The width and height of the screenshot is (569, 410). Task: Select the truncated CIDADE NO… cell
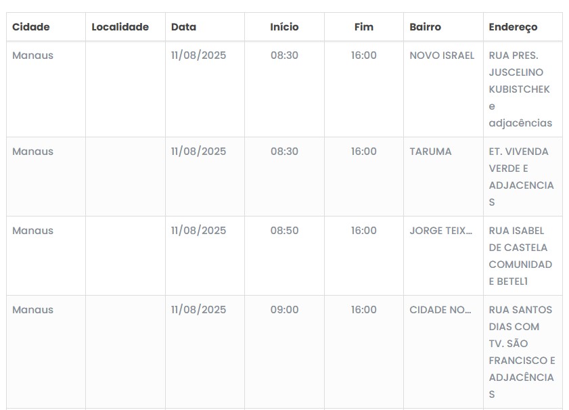tap(440, 310)
